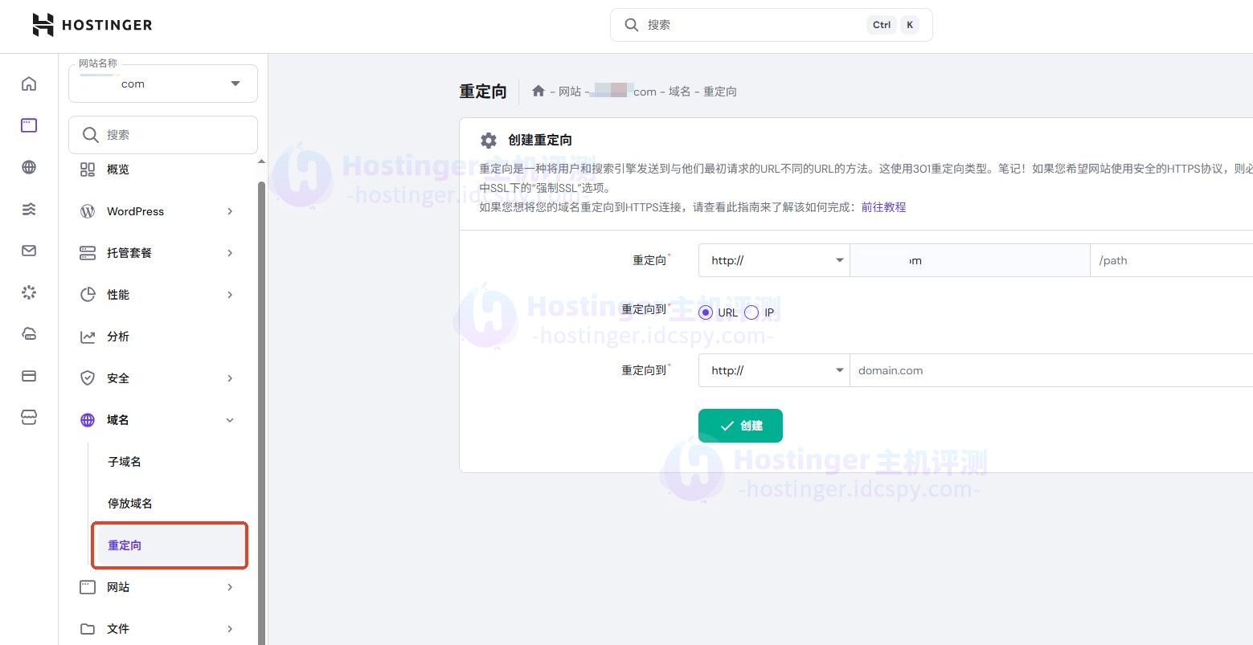The image size is (1253, 645).
Task: Click the Hostinger logo in header
Action: click(92, 25)
